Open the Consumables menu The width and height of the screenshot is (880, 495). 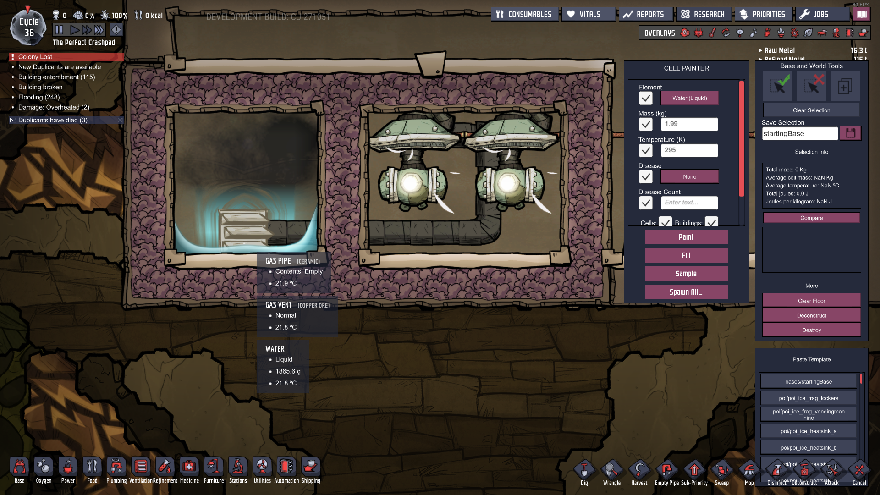click(x=525, y=15)
